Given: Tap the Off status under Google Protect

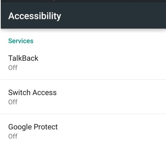Looking at the screenshot, I should tap(13, 136).
